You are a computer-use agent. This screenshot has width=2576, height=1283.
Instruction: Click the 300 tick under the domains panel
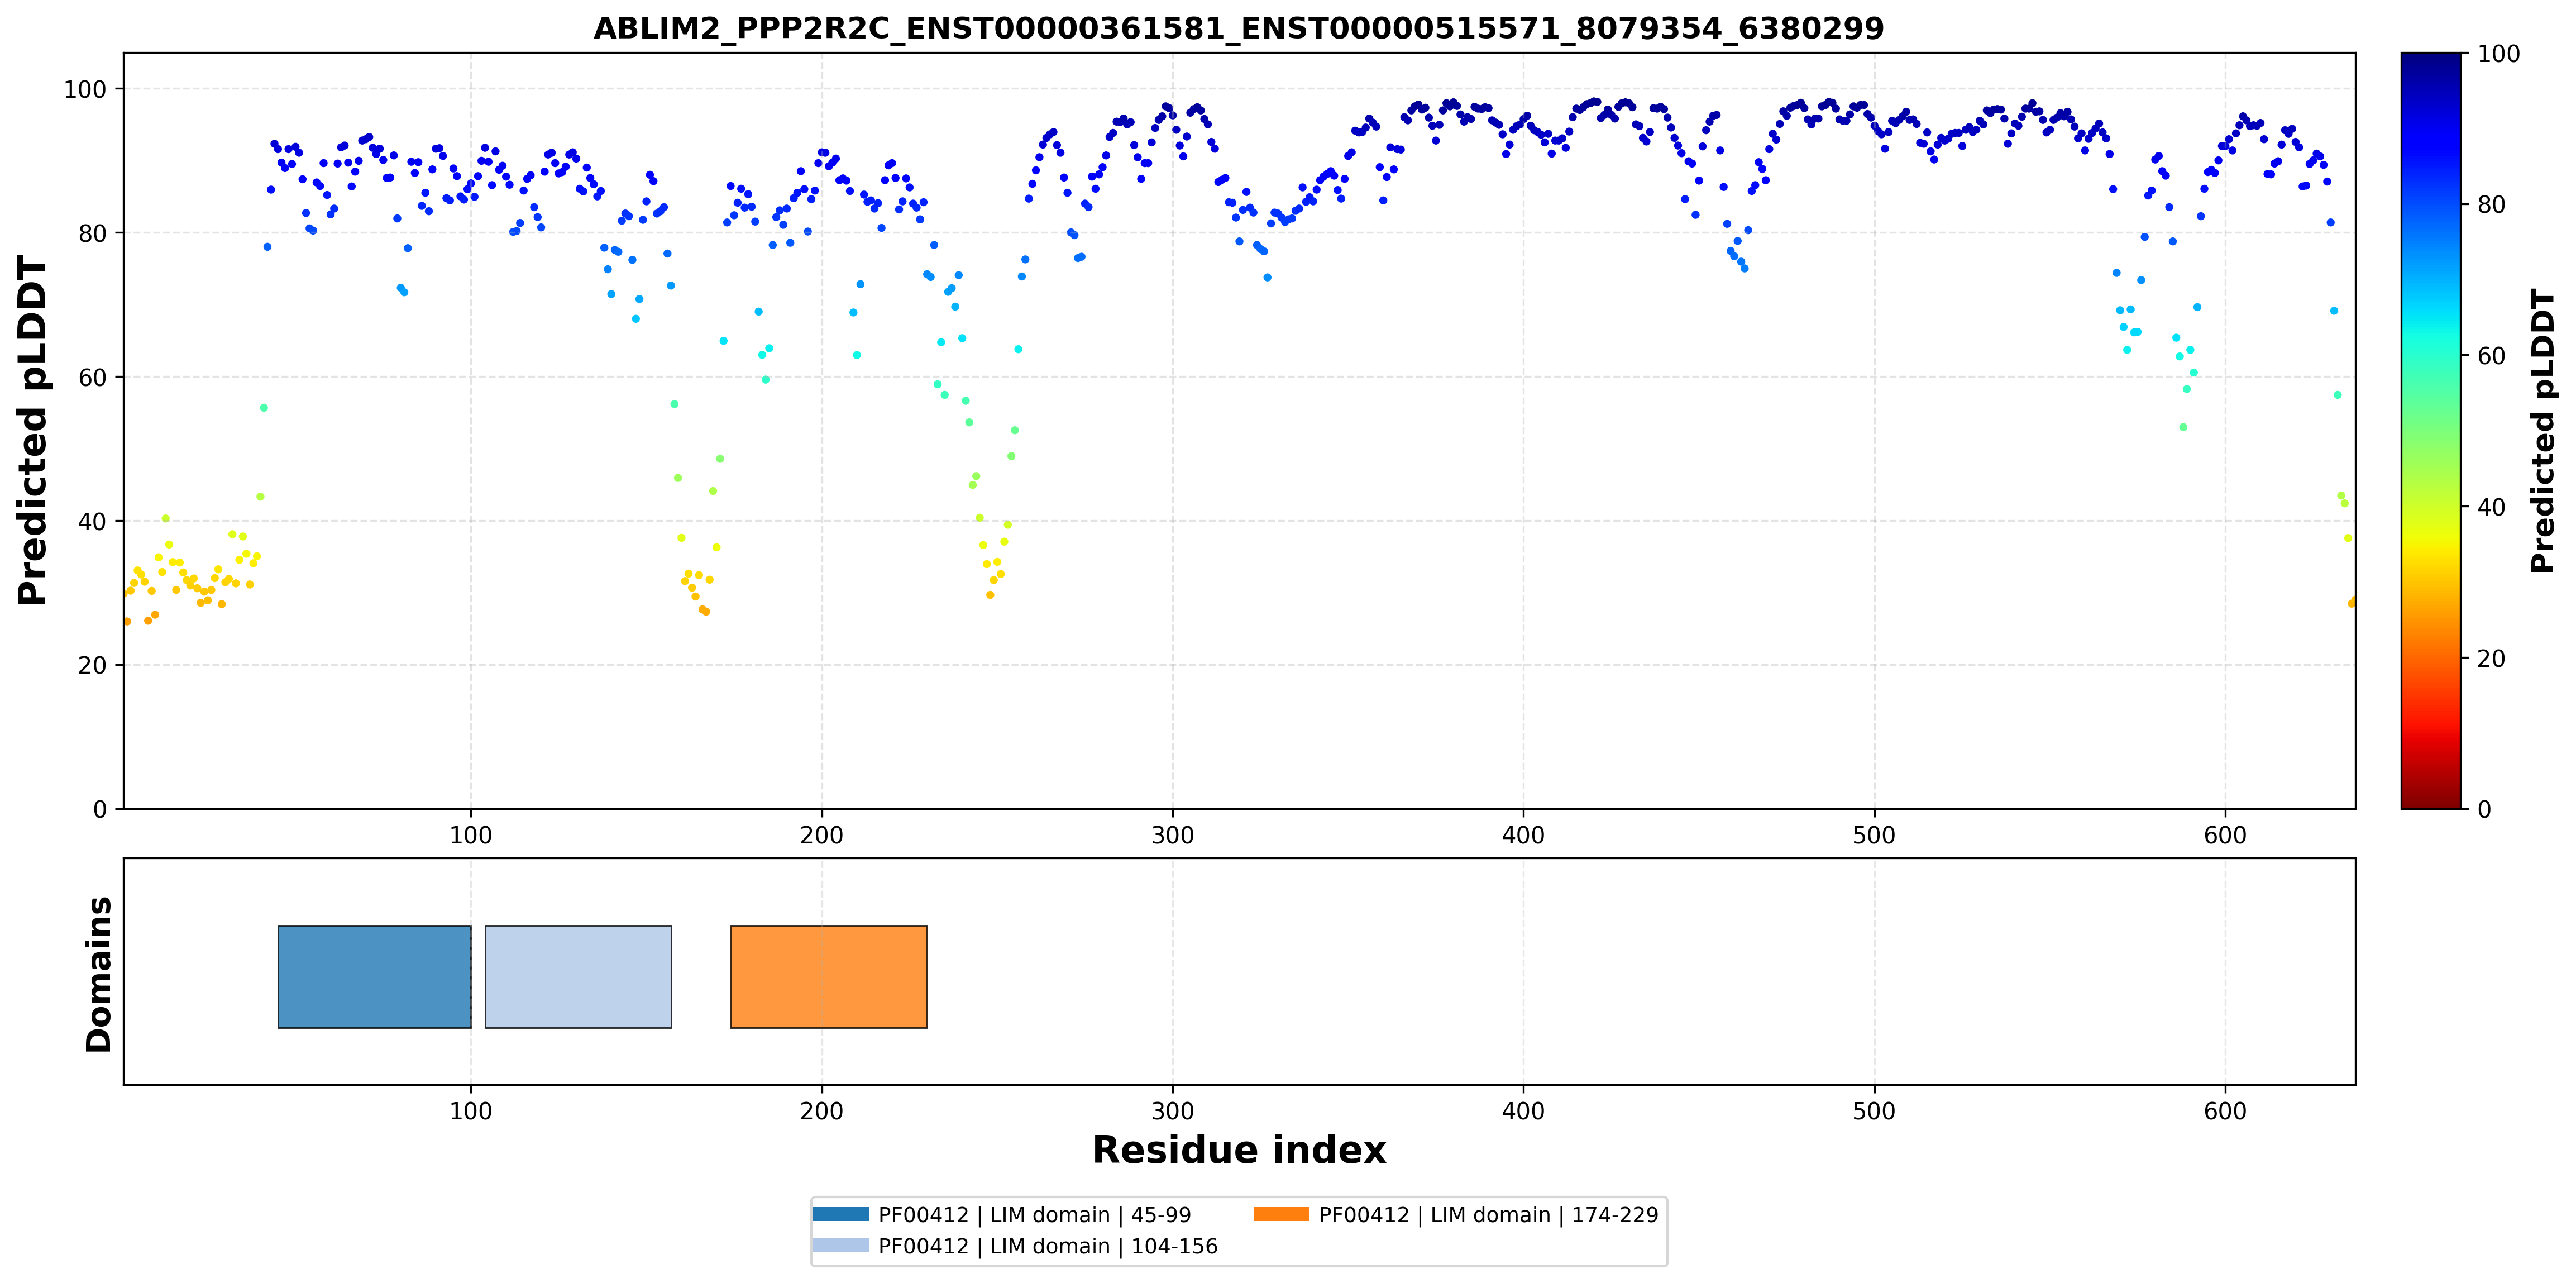[x=1172, y=1111]
